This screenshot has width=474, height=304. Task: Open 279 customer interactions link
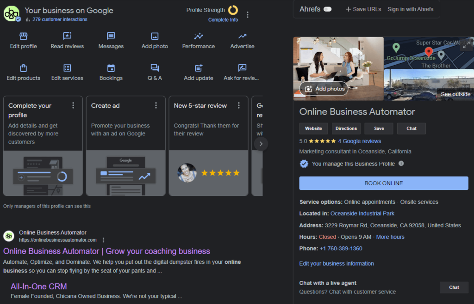coord(60,19)
